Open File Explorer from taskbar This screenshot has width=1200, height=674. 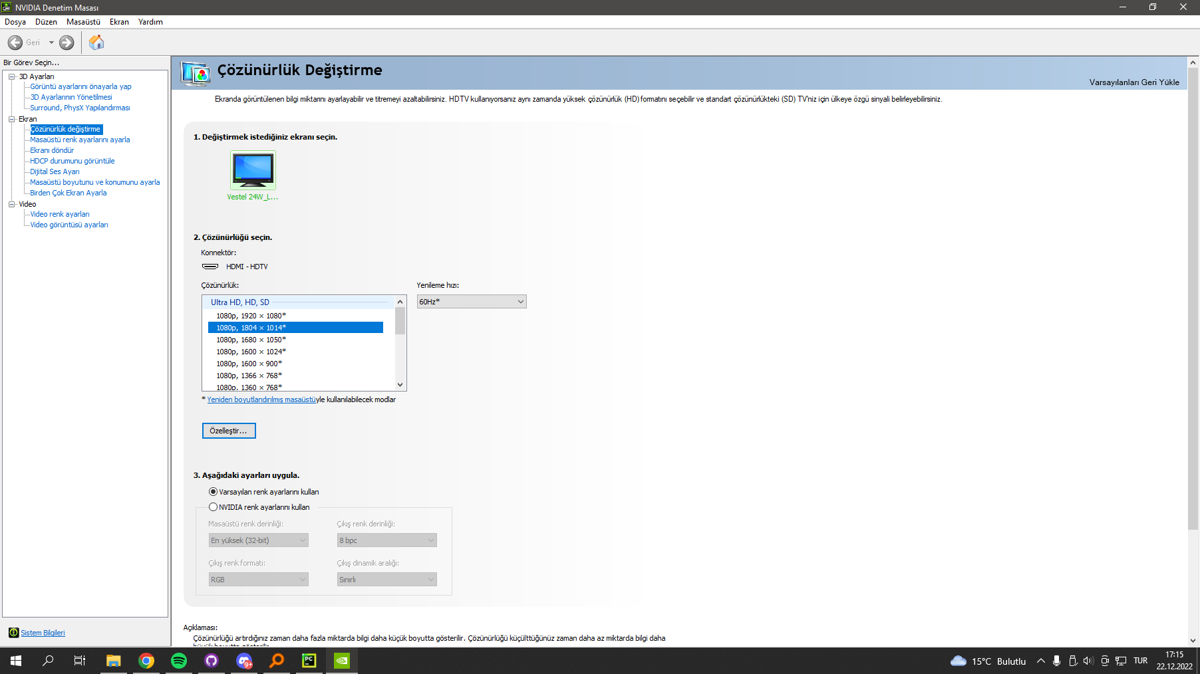[114, 661]
